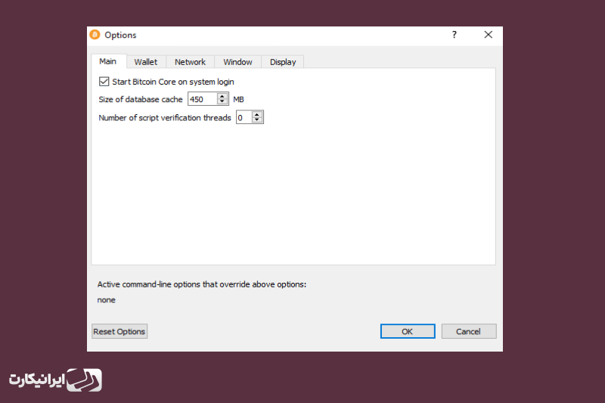The image size is (605, 403).
Task: Open the Wallet tab
Action: coord(146,62)
